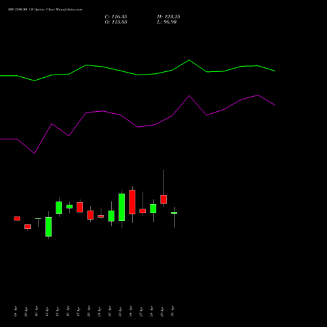Image resolution: width=327 pixels, height=327 pixels.
Task: Select the red candle with the longest upper wick
Action: (x=163, y=199)
